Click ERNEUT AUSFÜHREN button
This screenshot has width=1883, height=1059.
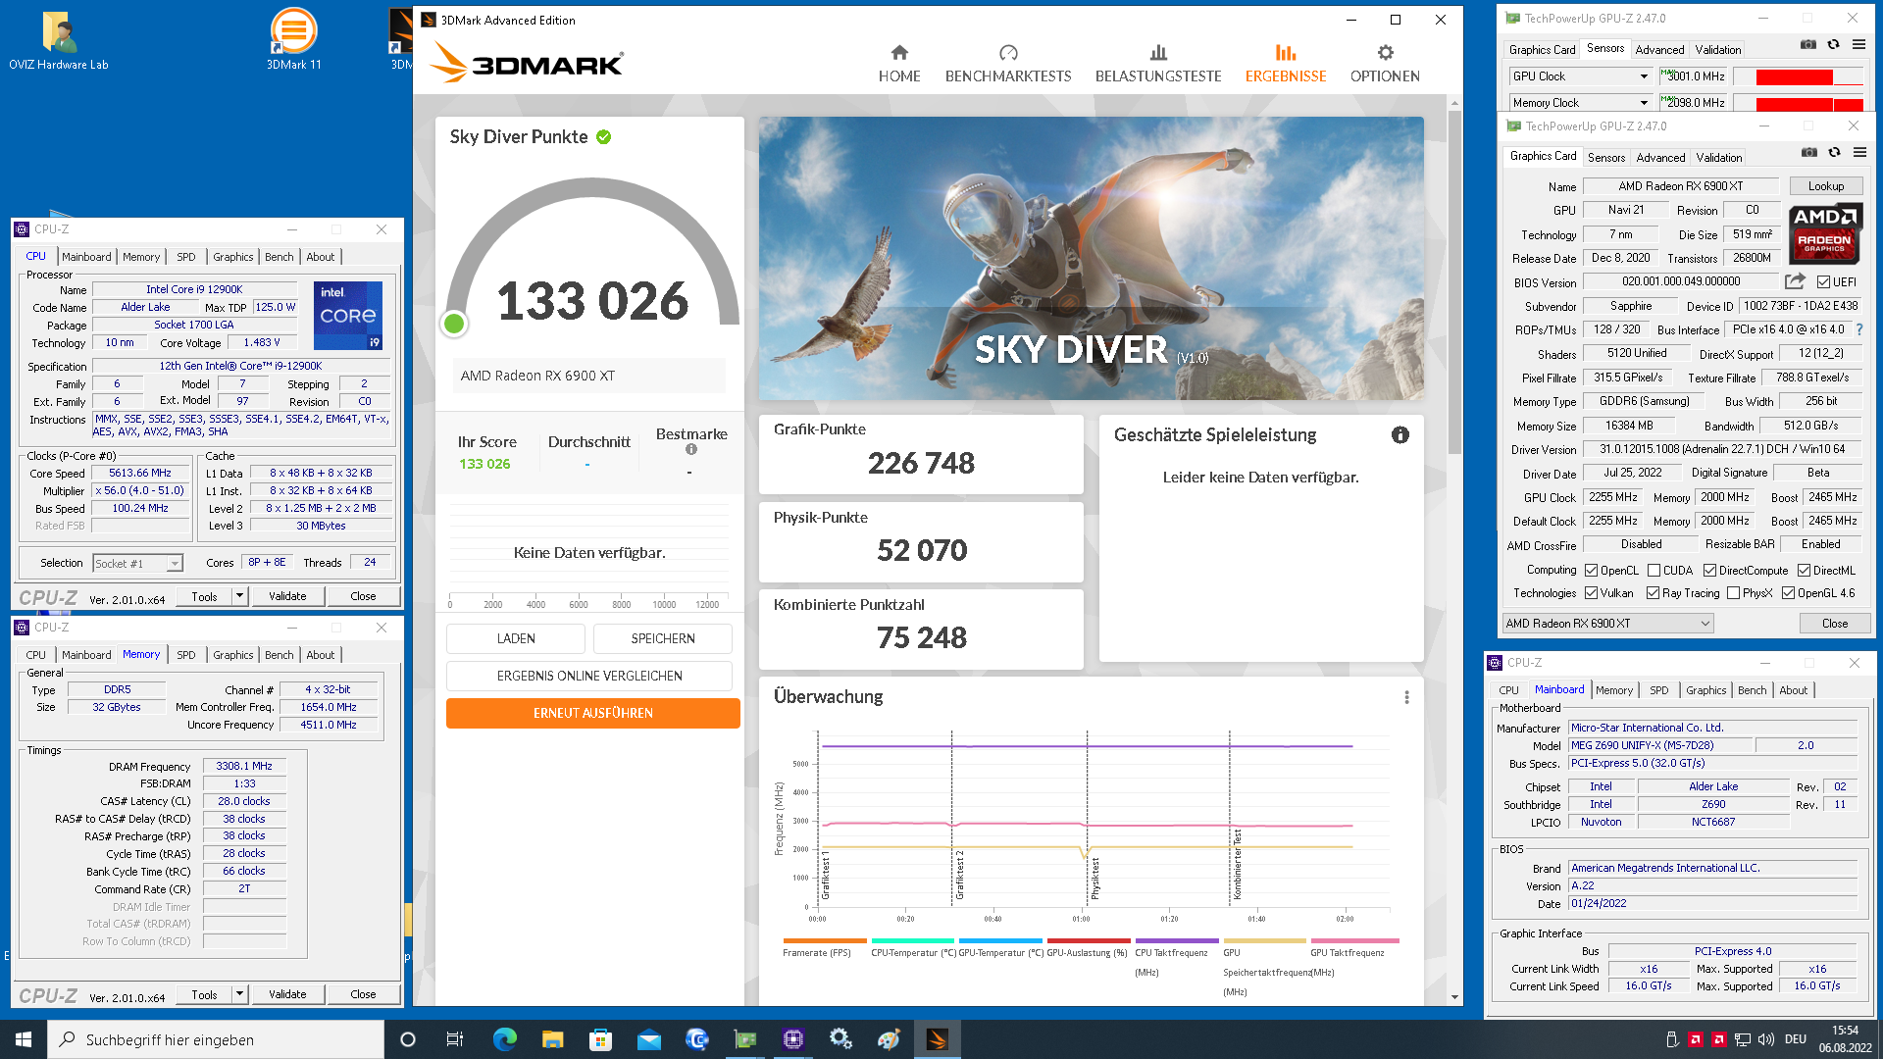pos(592,713)
